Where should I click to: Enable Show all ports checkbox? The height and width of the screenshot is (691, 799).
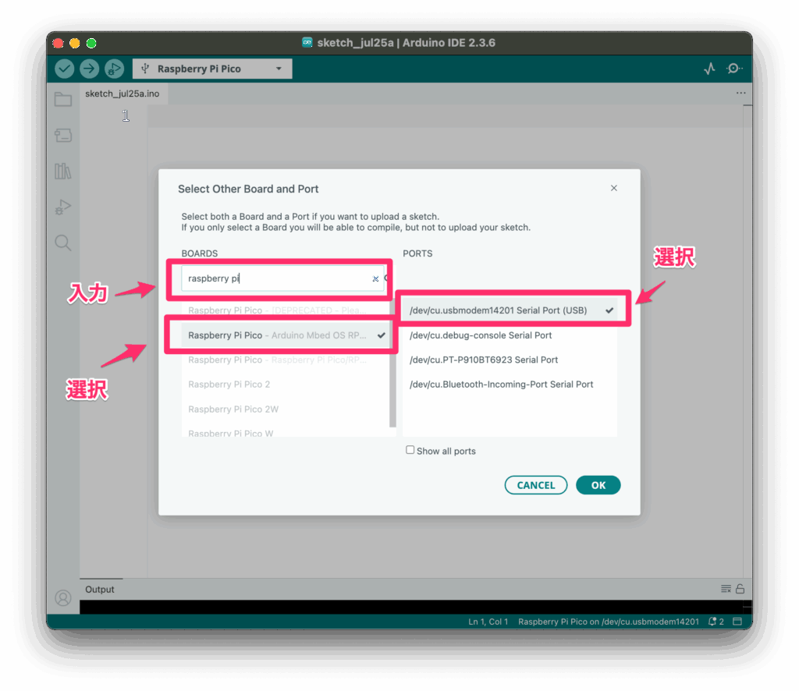(x=410, y=450)
